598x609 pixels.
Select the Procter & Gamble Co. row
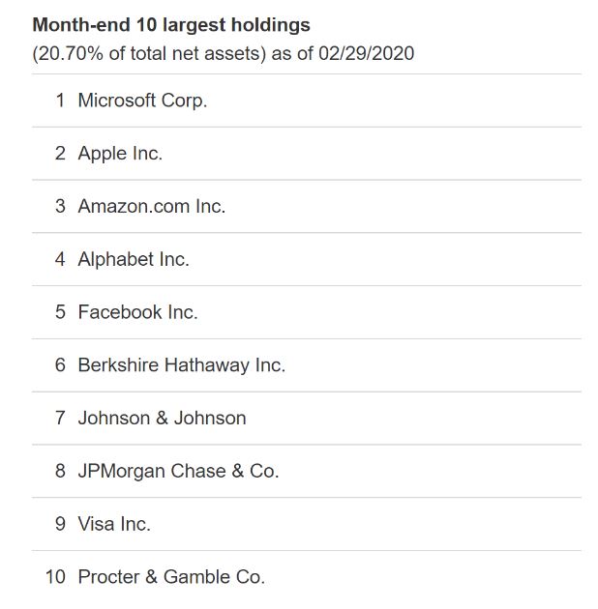tap(170, 577)
